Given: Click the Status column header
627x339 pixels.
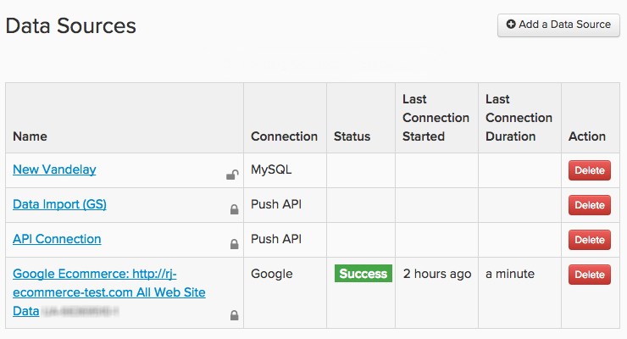Looking at the screenshot, I should [x=352, y=136].
